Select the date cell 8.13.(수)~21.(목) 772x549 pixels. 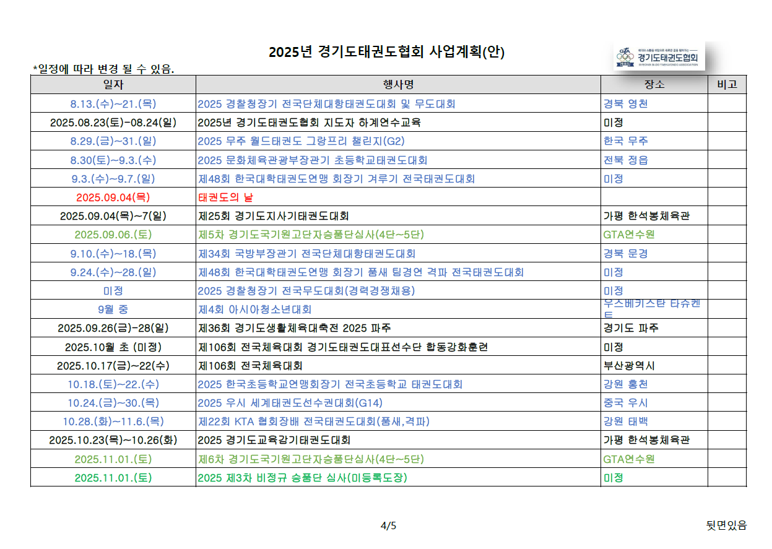113,104
